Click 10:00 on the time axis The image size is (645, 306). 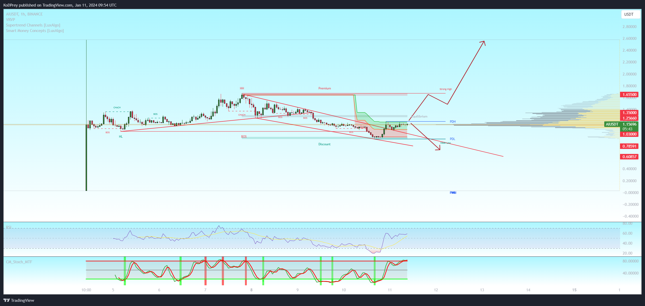[x=86, y=290]
